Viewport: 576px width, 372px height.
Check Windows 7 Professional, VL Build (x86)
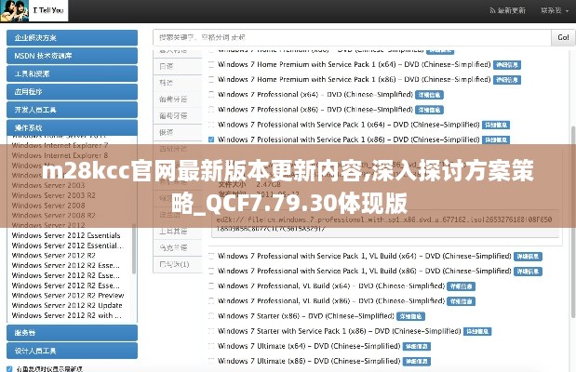(211, 301)
